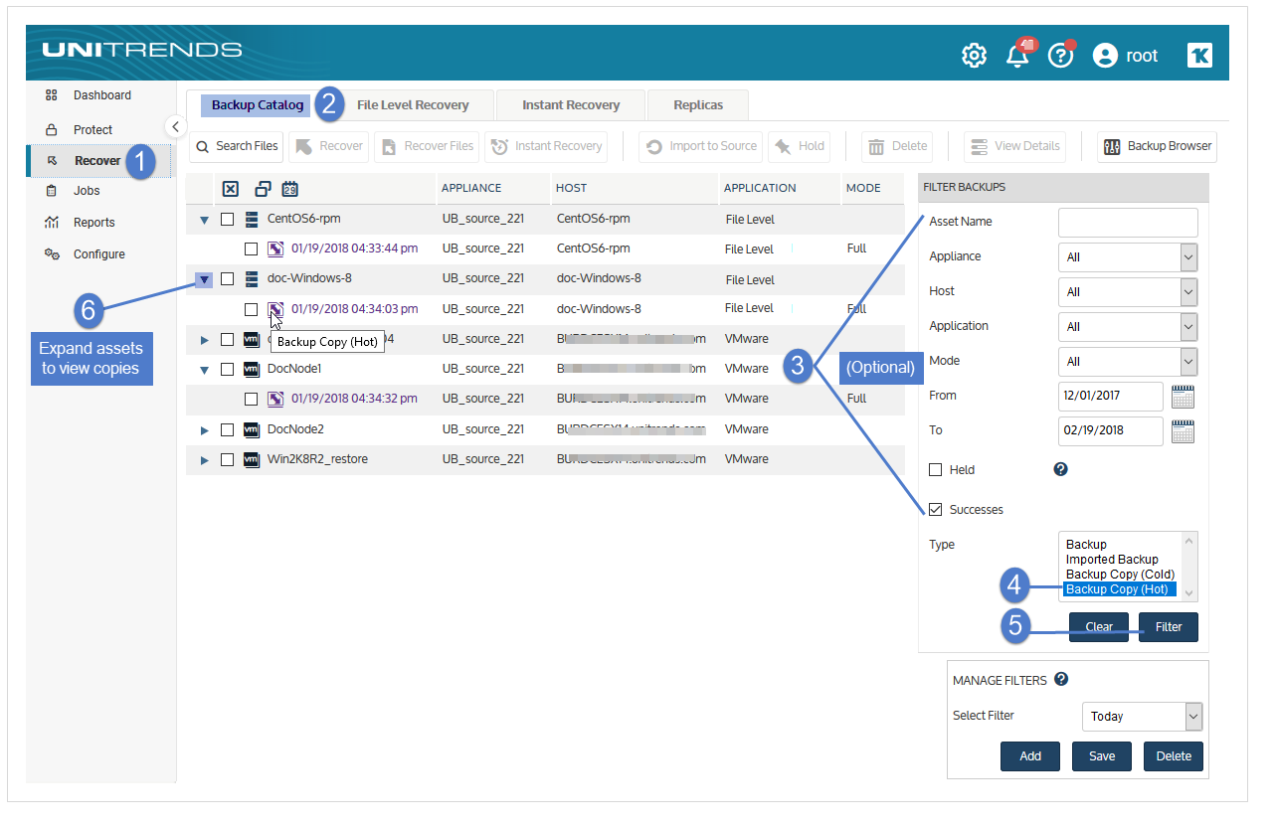
Task: Expand the DocNode2 asset row
Action: point(204,430)
